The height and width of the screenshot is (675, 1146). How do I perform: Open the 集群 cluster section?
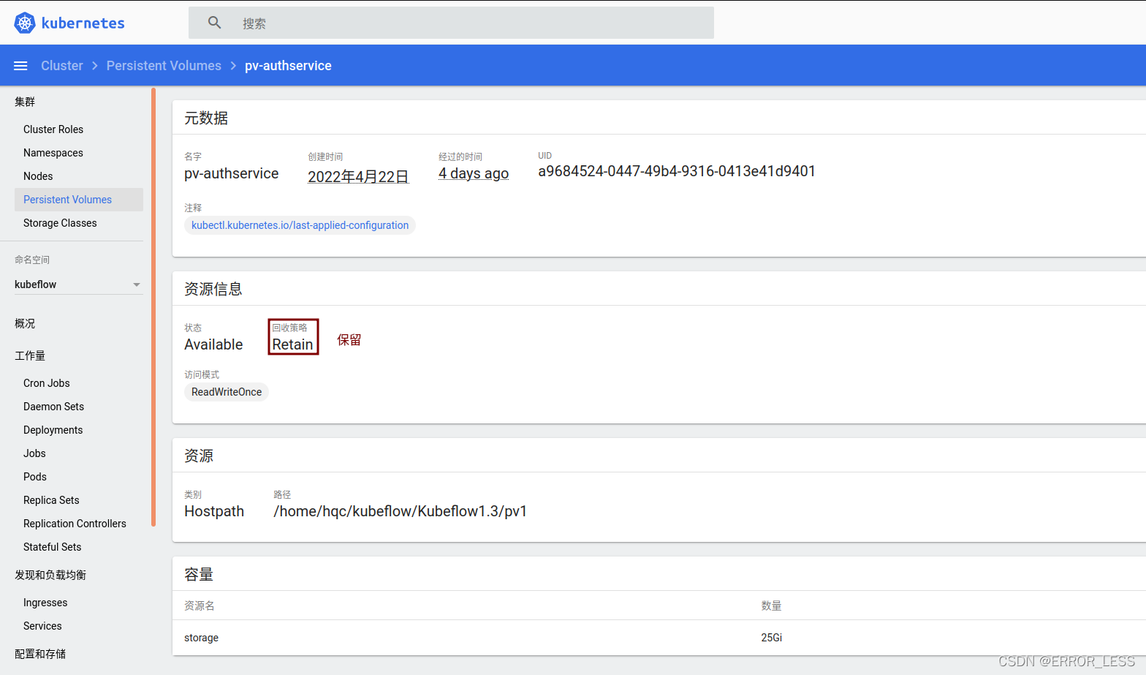25,102
